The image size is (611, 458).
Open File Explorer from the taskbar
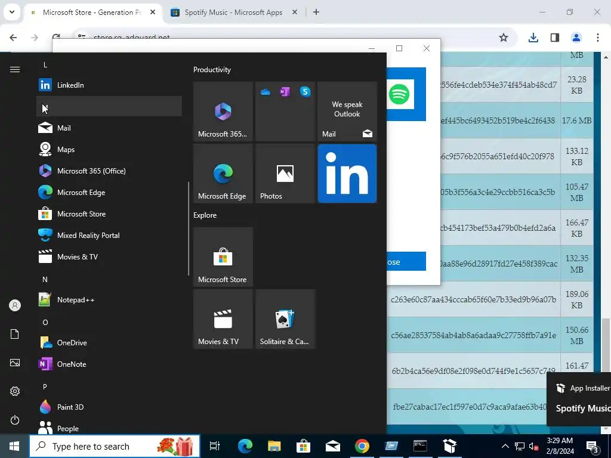click(274, 446)
